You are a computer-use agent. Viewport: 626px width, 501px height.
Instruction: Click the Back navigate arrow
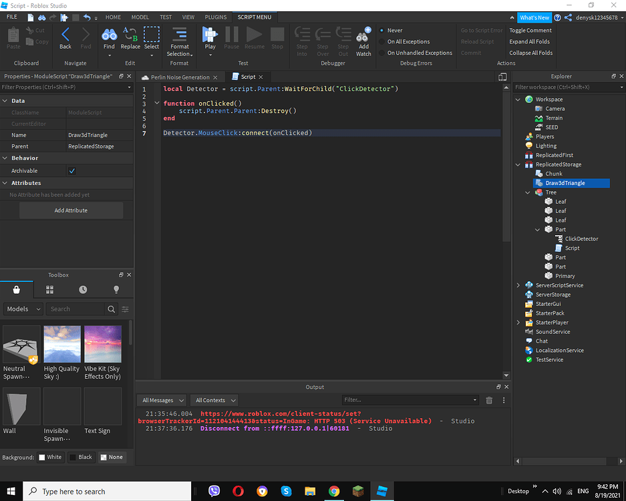click(x=65, y=38)
